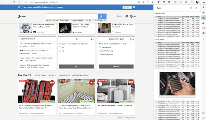Screen dimensions: 206x120
Task: Open the sidebar Games icon
Action: tap(203, 23)
